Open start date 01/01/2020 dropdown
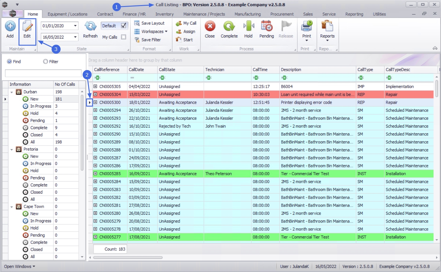 [75, 26]
